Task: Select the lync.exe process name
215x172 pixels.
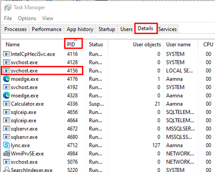Action: point(20,145)
